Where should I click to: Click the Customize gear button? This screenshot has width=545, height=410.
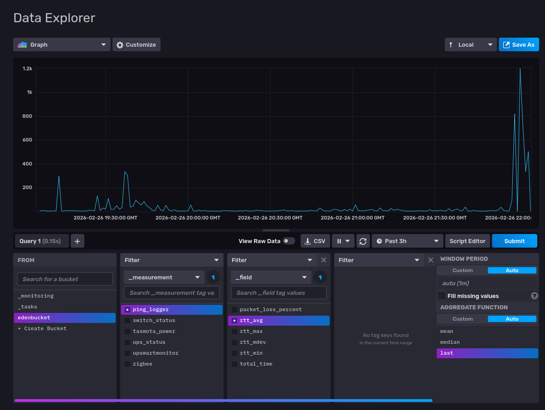pyautogui.click(x=136, y=44)
